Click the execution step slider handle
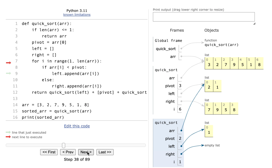The height and width of the screenshot is (168, 272). [x=64, y=145]
